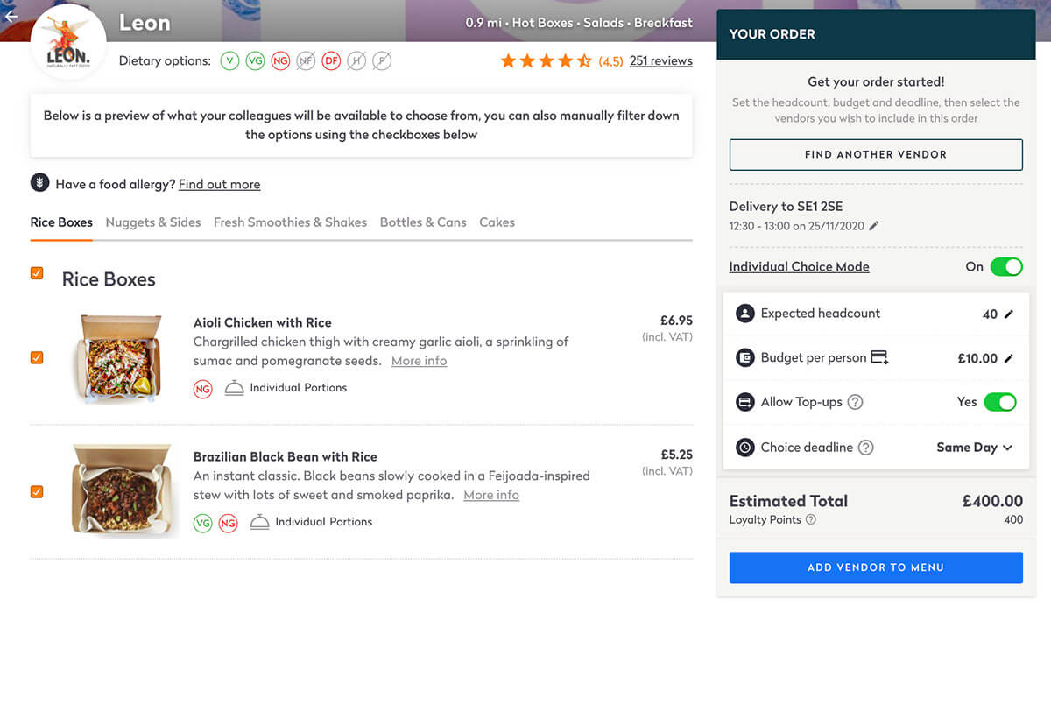The width and height of the screenshot is (1051, 712).
Task: Click the budget card-plus icon
Action: pyautogui.click(x=880, y=357)
